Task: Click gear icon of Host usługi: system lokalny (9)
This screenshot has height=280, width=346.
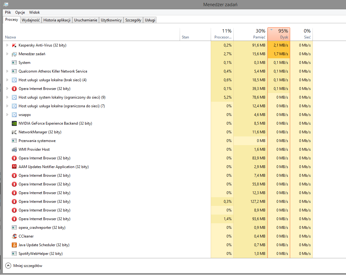Action: click(x=14, y=97)
